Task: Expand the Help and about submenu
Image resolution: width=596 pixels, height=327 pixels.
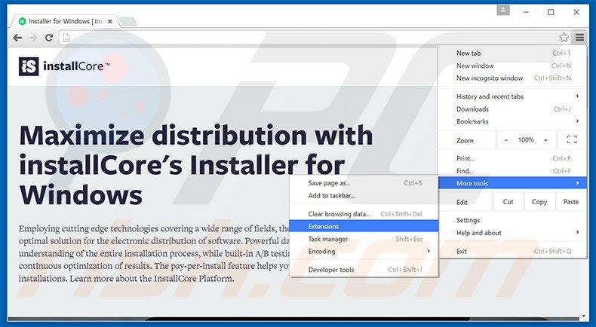Action: pyautogui.click(x=513, y=233)
